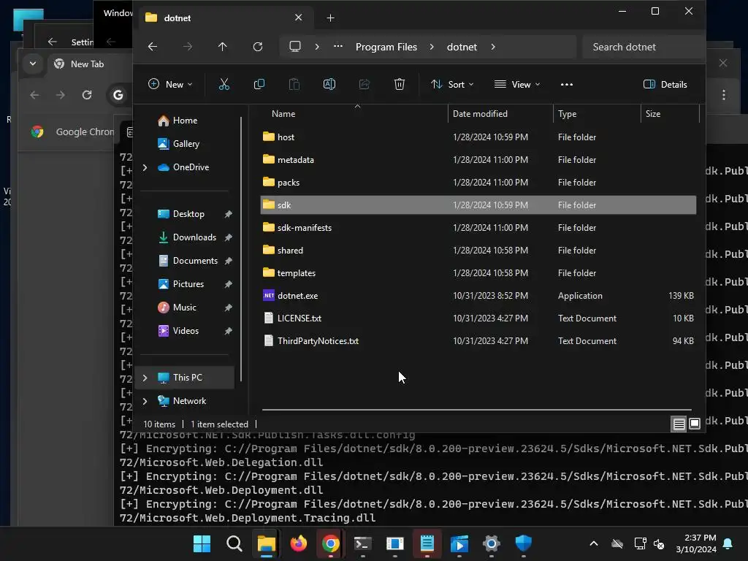Click the taskbar Search magnifier

(234, 543)
